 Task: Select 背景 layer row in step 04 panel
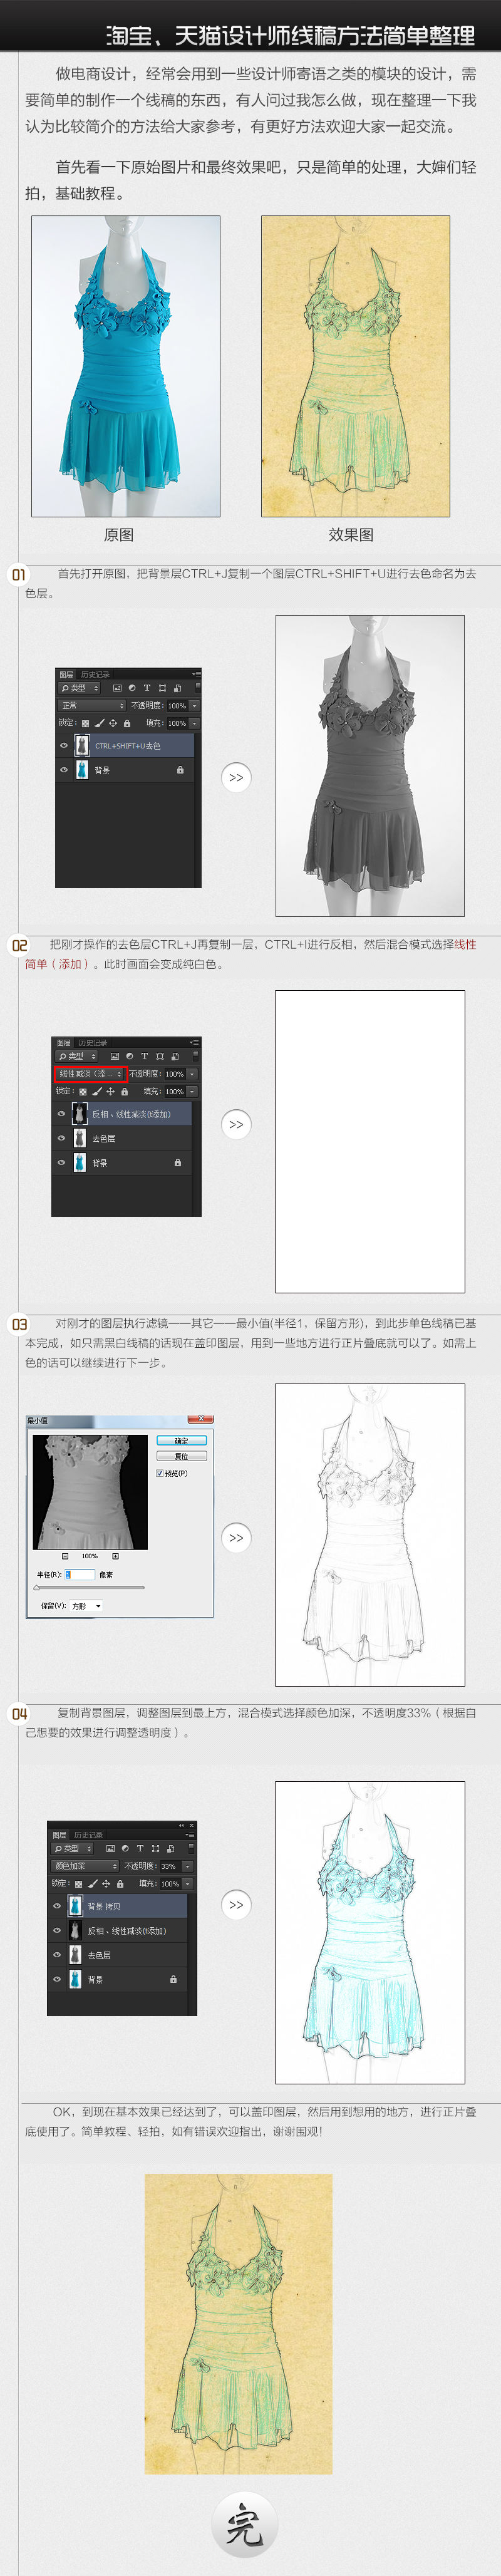(x=118, y=1979)
